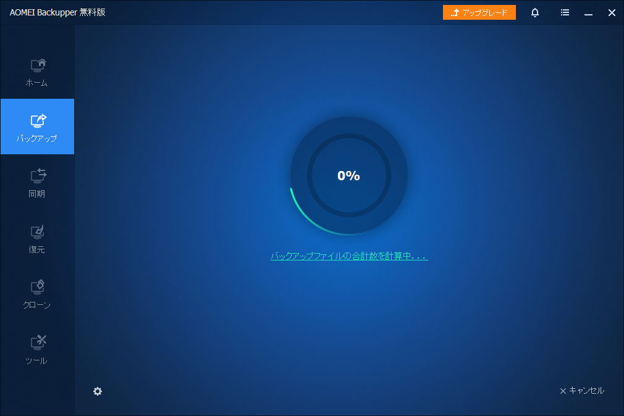This screenshot has width=624, height=416.
Task: Click the 0% circular progress indicator
Action: point(349,175)
